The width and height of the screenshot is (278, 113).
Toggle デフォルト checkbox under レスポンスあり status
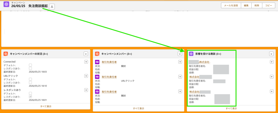point(30,94)
